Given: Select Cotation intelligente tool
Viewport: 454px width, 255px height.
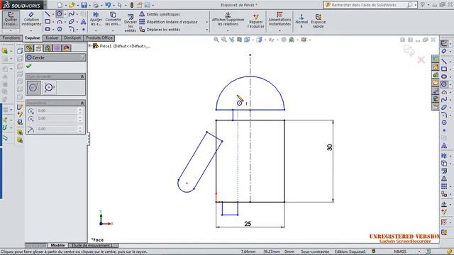Looking at the screenshot, I should (x=31, y=19).
